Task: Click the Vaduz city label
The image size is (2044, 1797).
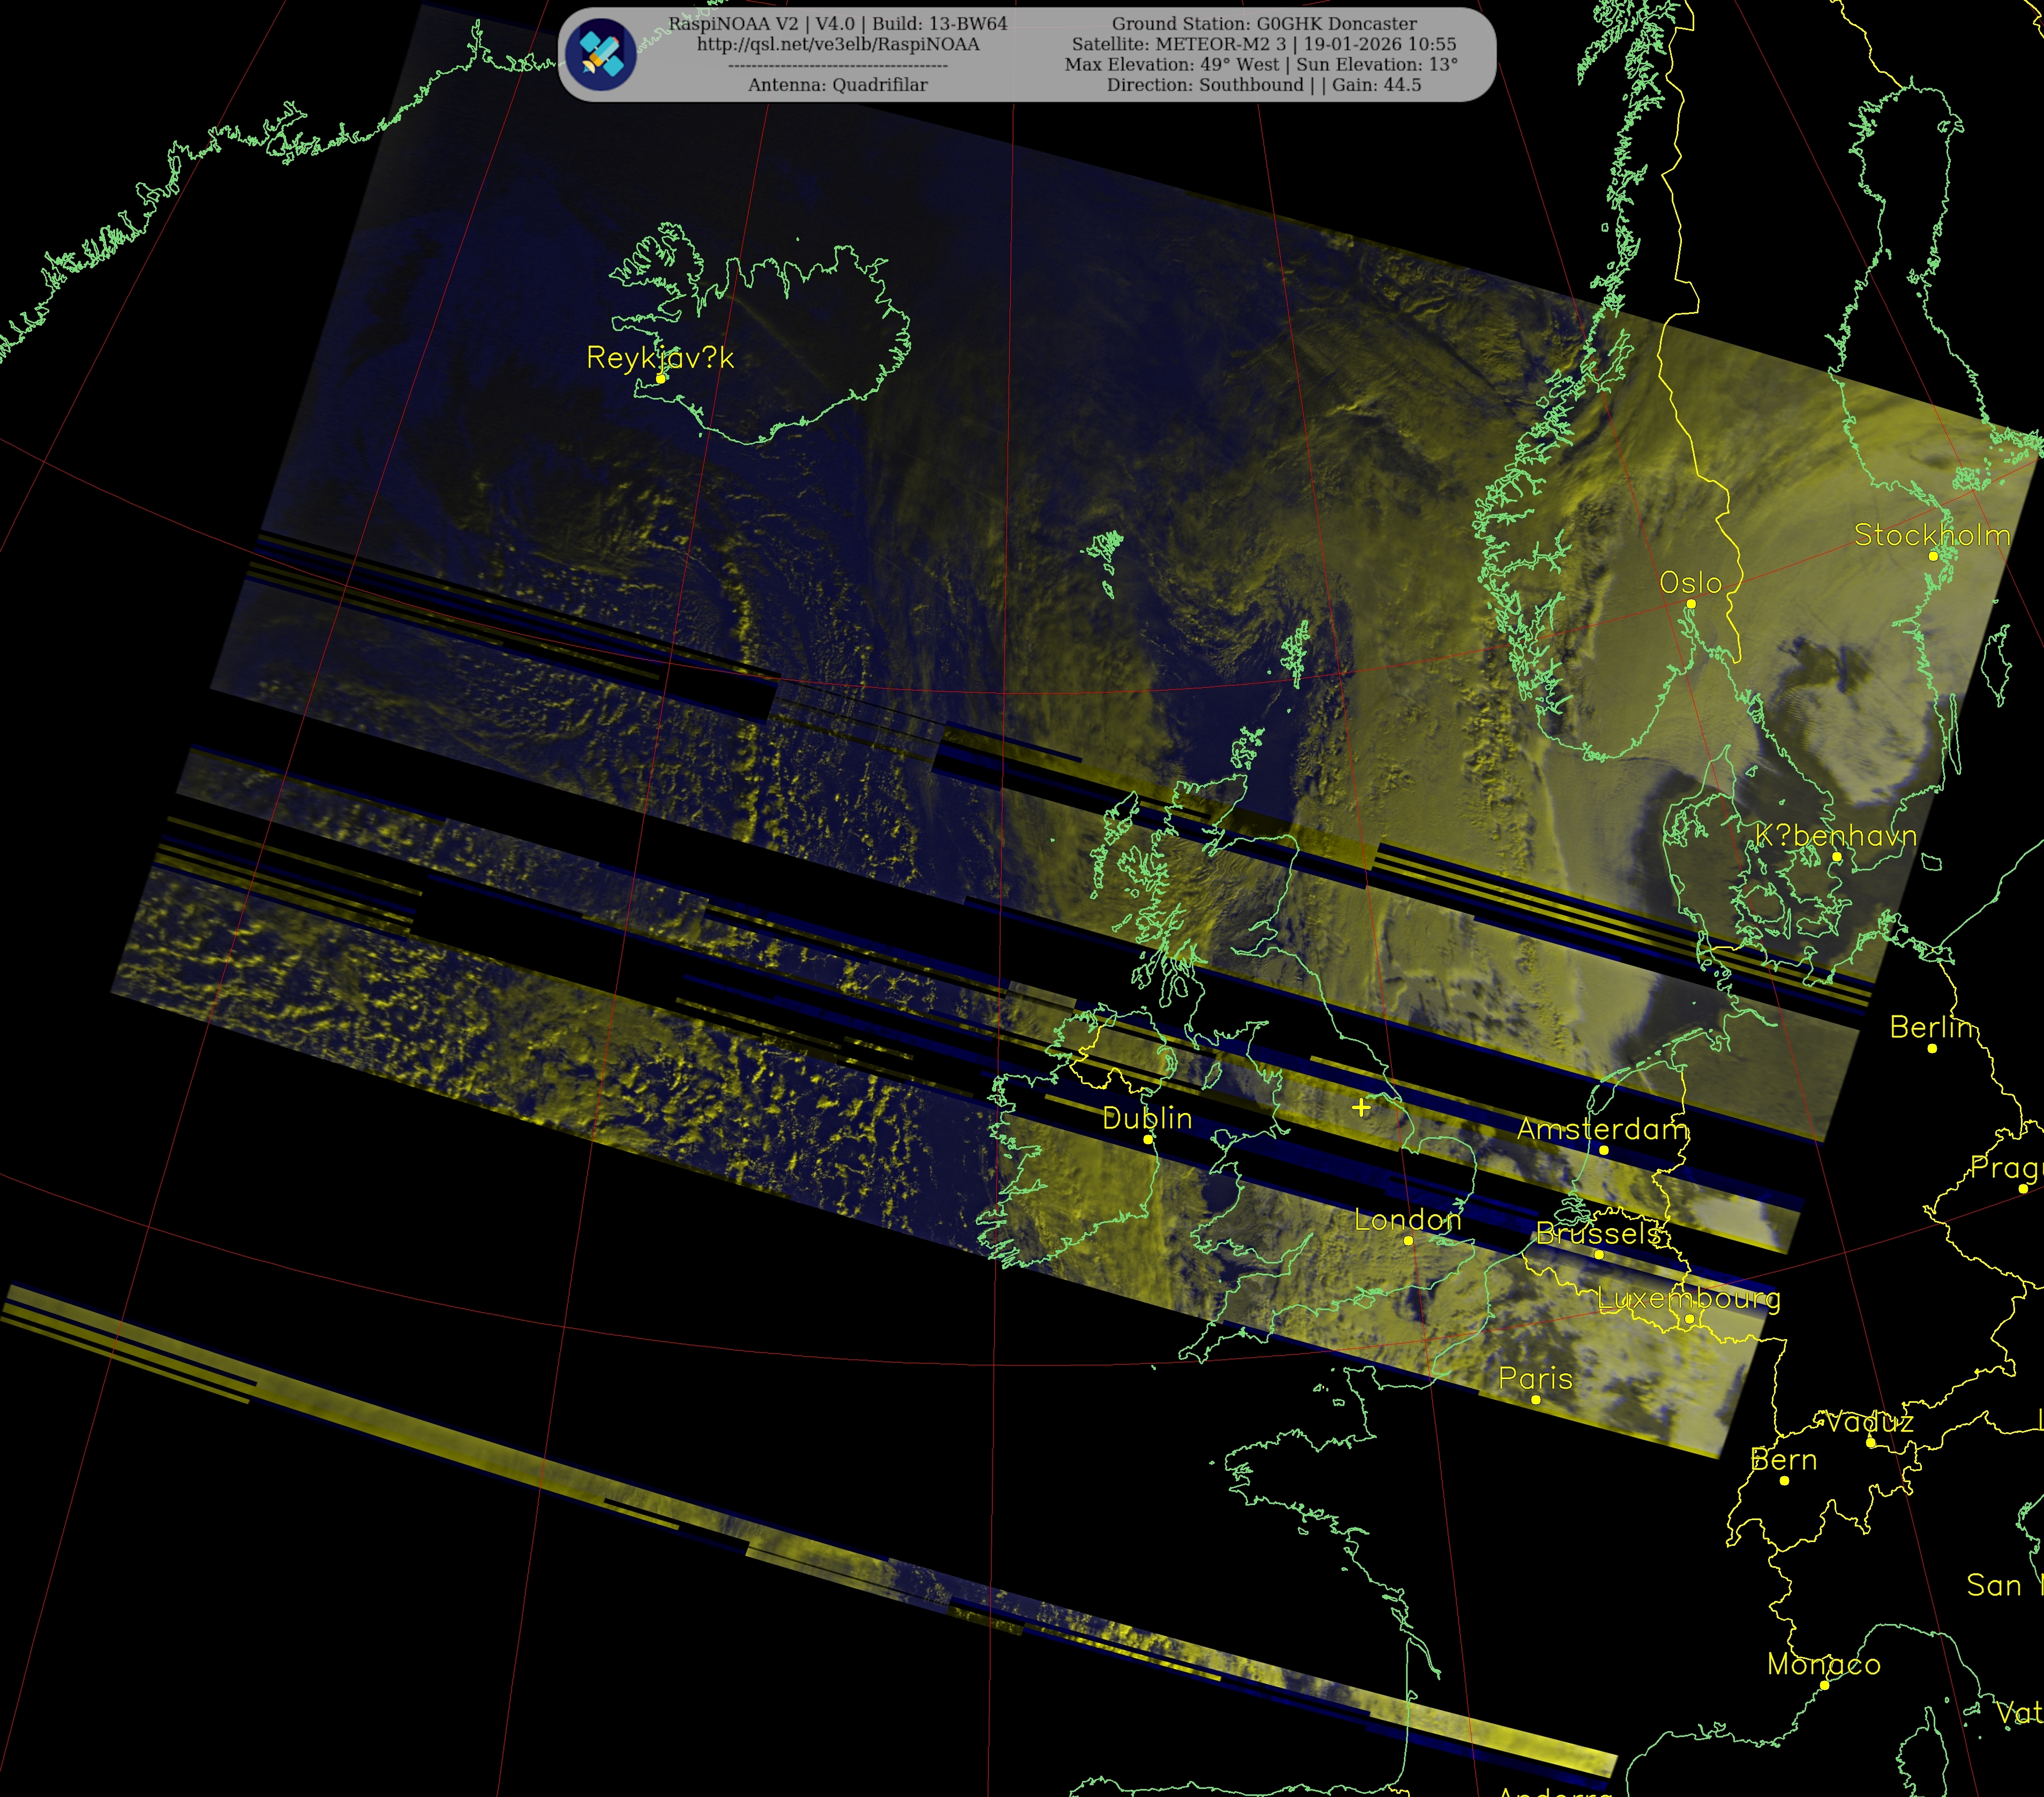Action: tap(1869, 1421)
